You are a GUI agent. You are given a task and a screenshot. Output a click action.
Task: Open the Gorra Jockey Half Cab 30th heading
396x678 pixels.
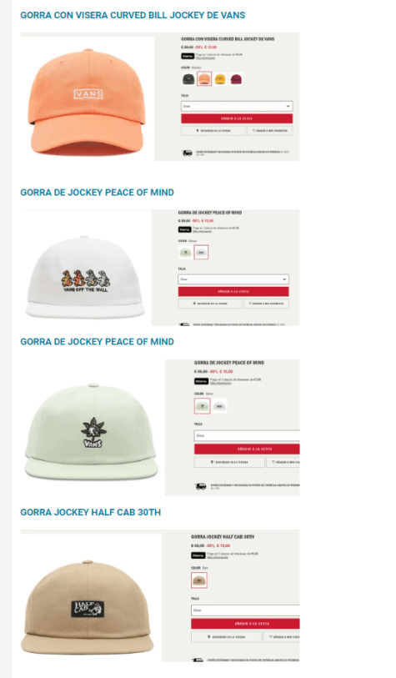pos(90,512)
